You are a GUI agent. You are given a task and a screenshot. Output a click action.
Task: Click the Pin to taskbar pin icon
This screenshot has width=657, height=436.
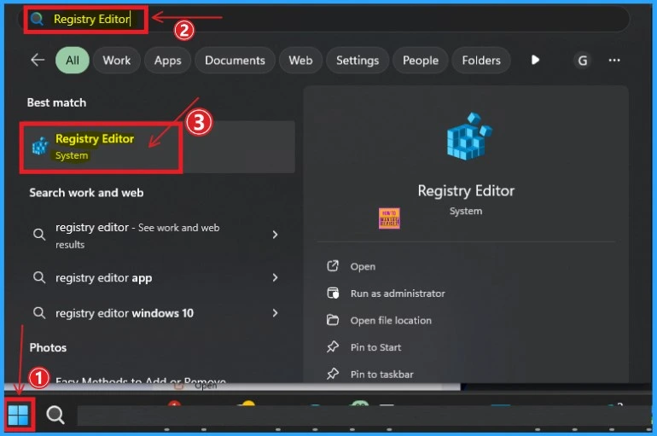(333, 374)
